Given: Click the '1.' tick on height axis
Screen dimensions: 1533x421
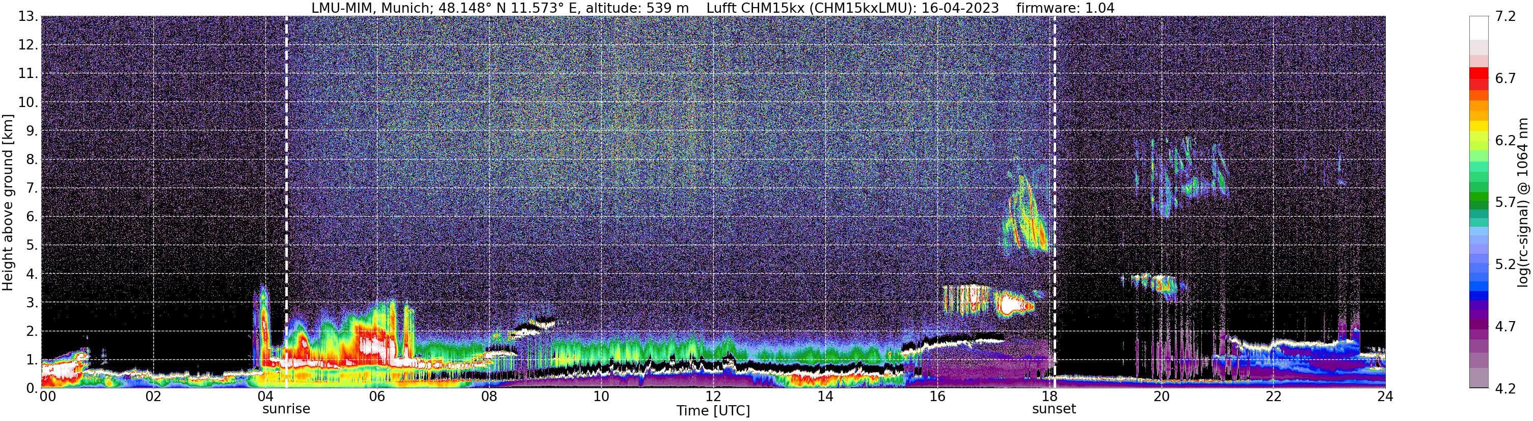Looking at the screenshot, I should [32, 360].
